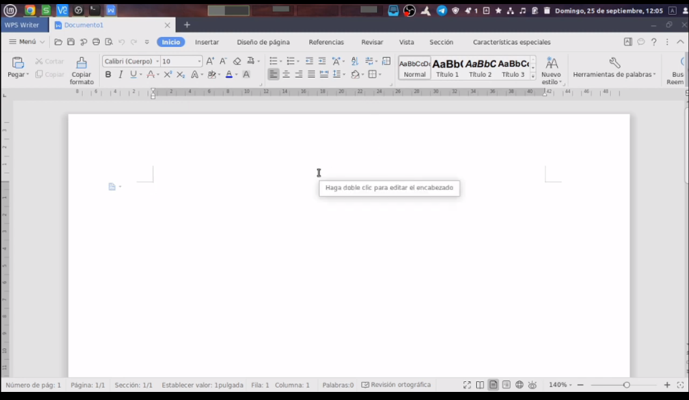Viewport: 689px width, 400px height.
Task: Switch to web layout view in status bar
Action: point(519,385)
